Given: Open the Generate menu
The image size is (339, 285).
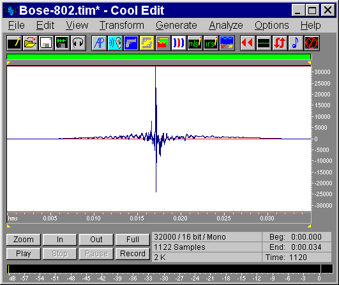Looking at the screenshot, I should point(176,26).
